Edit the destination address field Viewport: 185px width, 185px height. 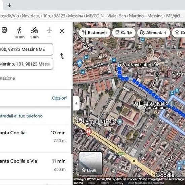tap(27, 64)
